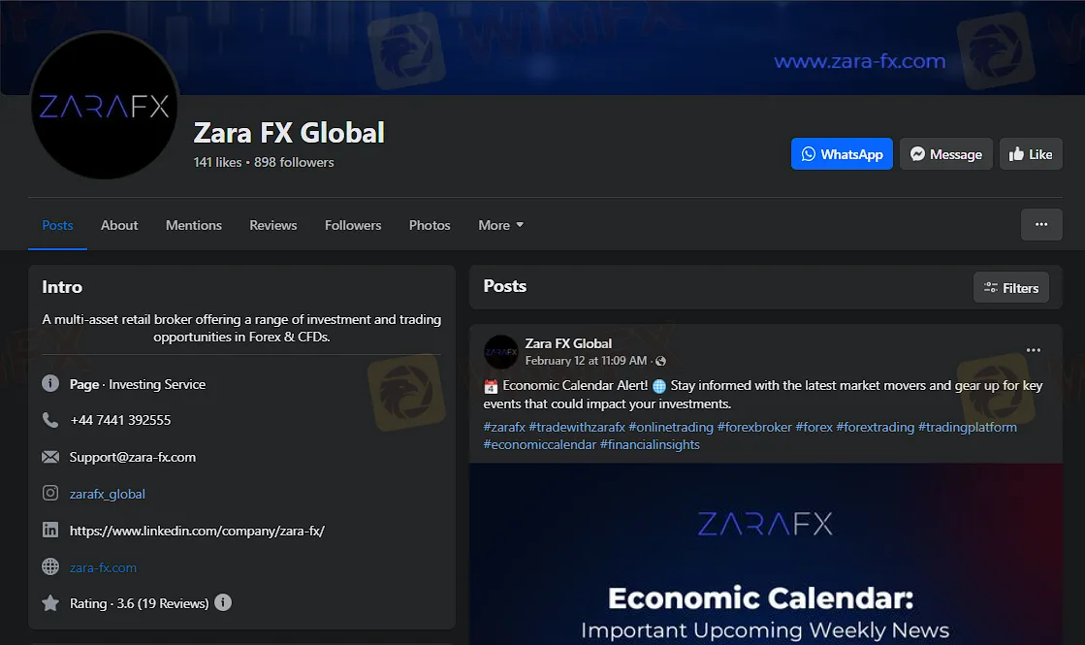
Task: View the Followers tab
Action: [353, 225]
